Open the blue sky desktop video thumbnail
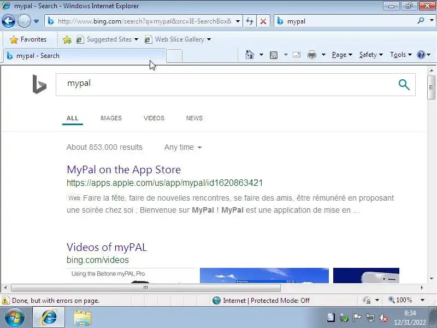 (264, 276)
